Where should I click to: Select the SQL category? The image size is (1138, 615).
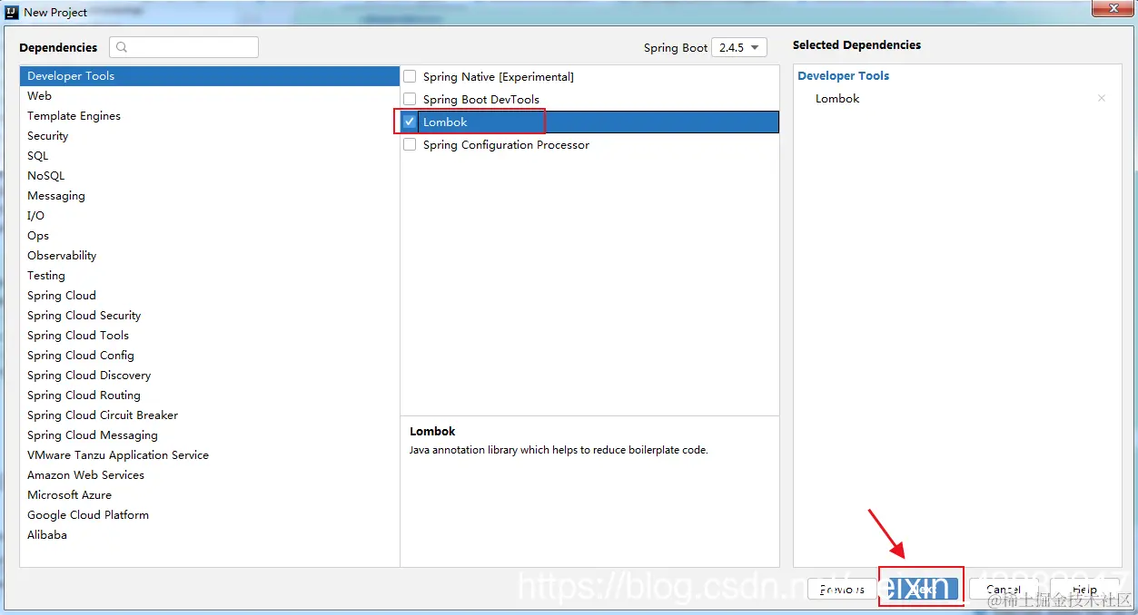[x=210, y=156]
